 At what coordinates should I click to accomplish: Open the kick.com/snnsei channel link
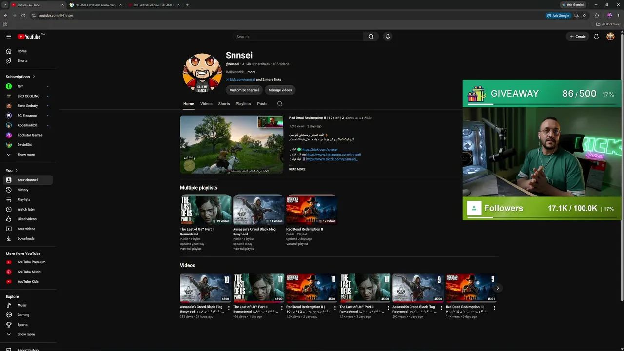coord(242,80)
